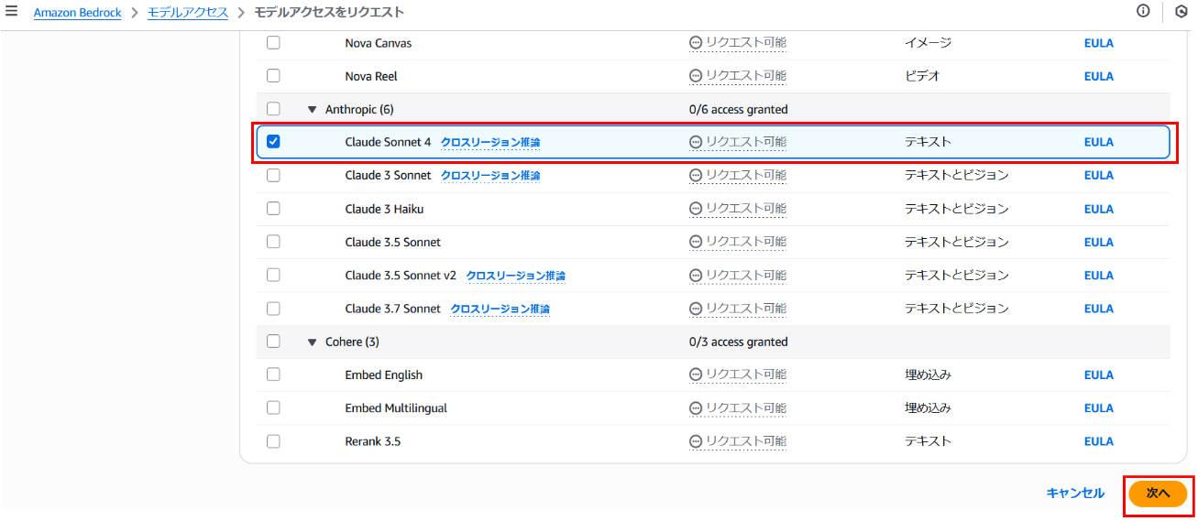Screen dimensions: 1198x521
Task: Open EULA for Nova Canvas
Action: [1099, 43]
